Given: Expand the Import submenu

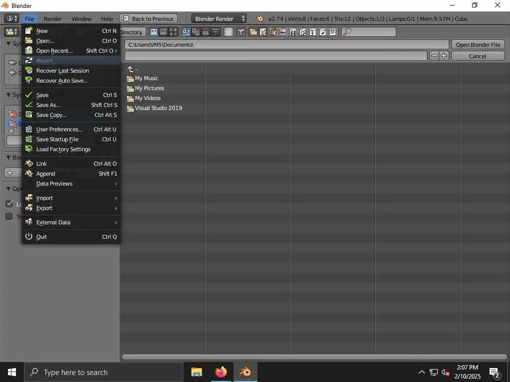Looking at the screenshot, I should (x=72, y=198).
